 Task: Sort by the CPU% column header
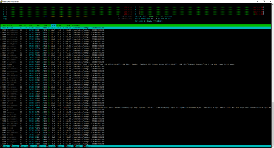[53, 25]
